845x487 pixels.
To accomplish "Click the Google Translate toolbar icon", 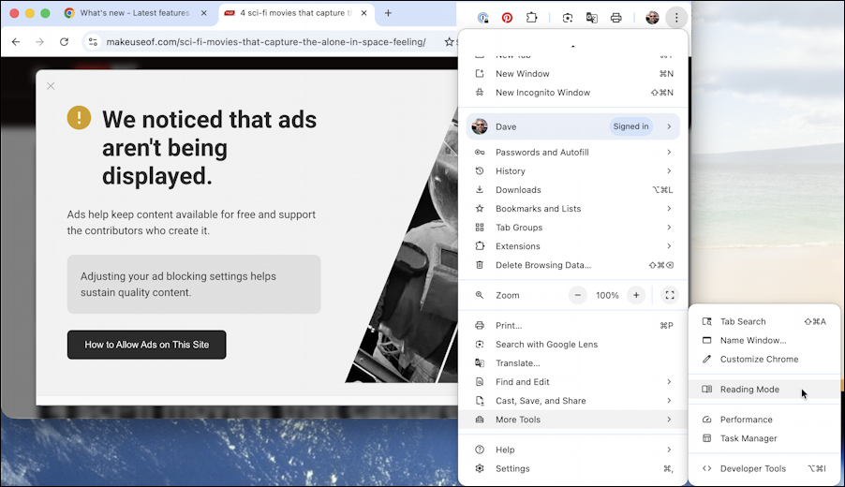I will pos(592,18).
